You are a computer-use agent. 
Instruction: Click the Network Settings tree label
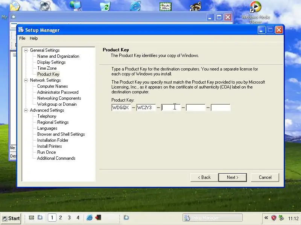45,80
